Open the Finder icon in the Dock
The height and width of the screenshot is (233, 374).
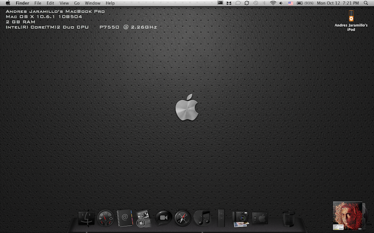pos(86,218)
